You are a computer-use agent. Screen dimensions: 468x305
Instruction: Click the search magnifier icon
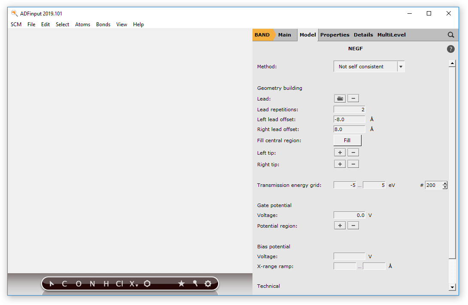coord(450,35)
